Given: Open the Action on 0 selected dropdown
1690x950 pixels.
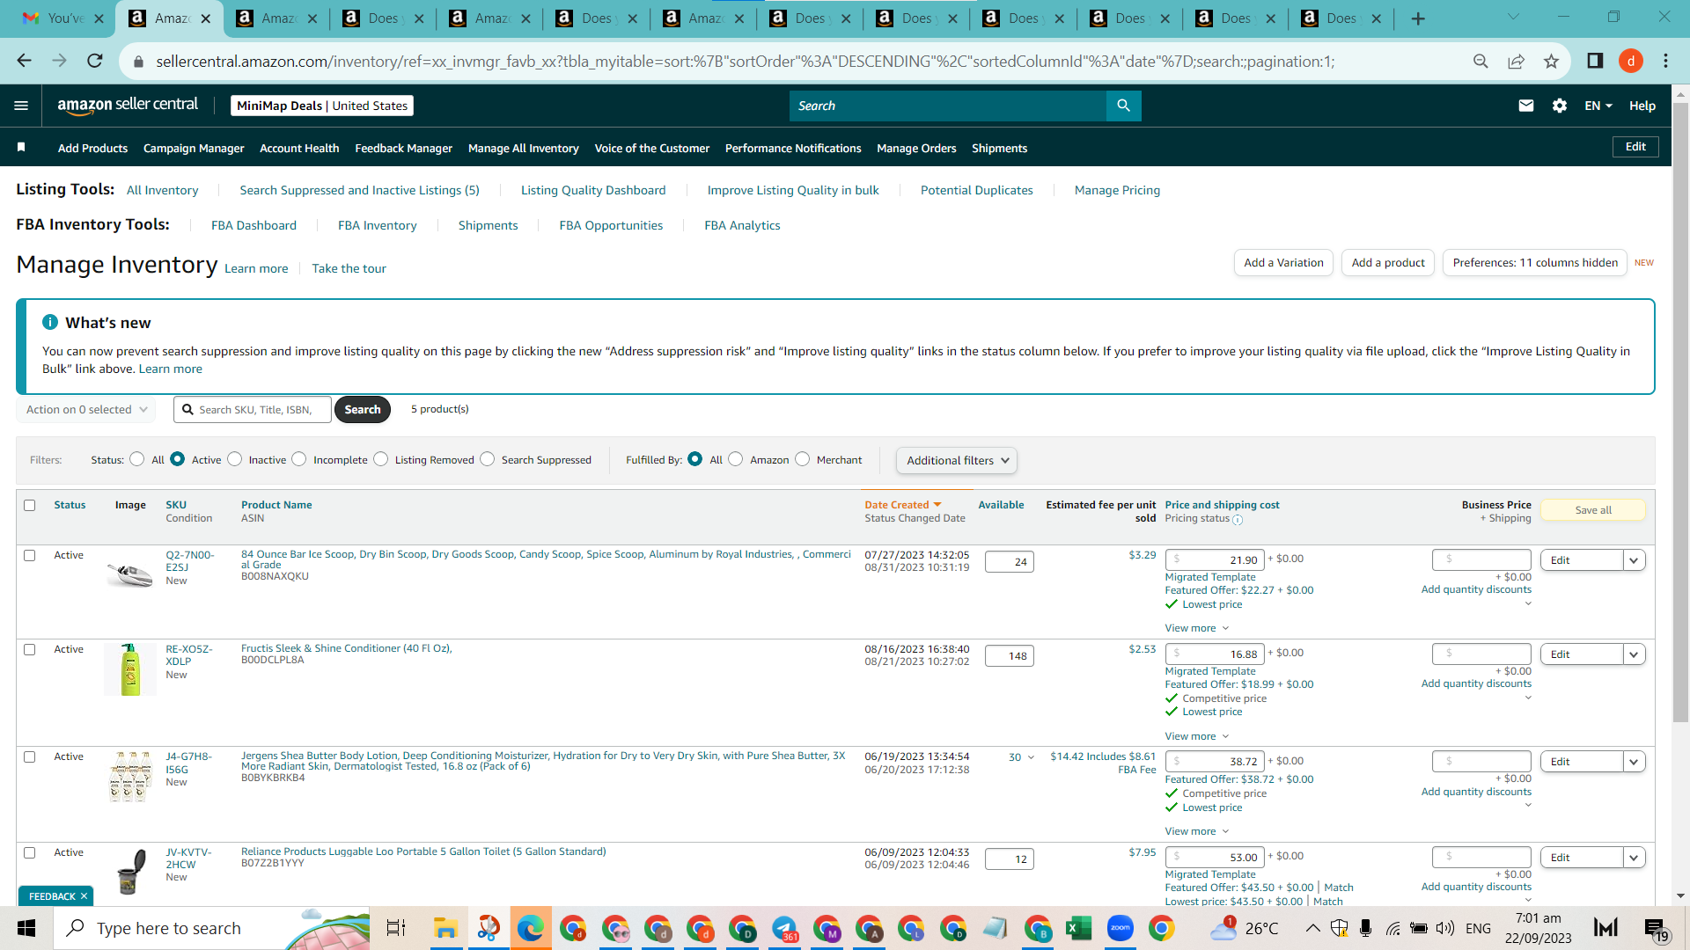Looking at the screenshot, I should pos(86,410).
